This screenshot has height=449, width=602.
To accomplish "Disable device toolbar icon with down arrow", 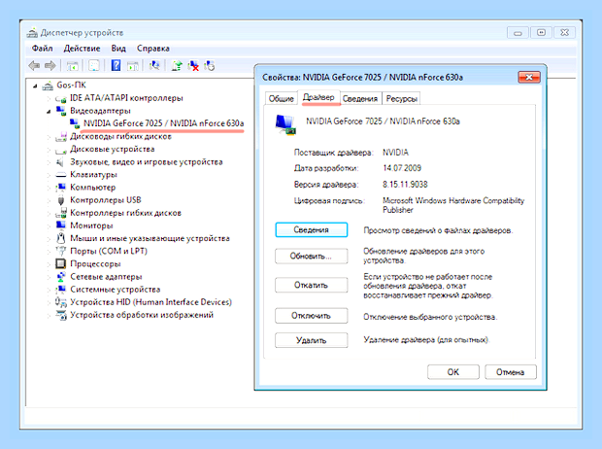I will 210,66.
